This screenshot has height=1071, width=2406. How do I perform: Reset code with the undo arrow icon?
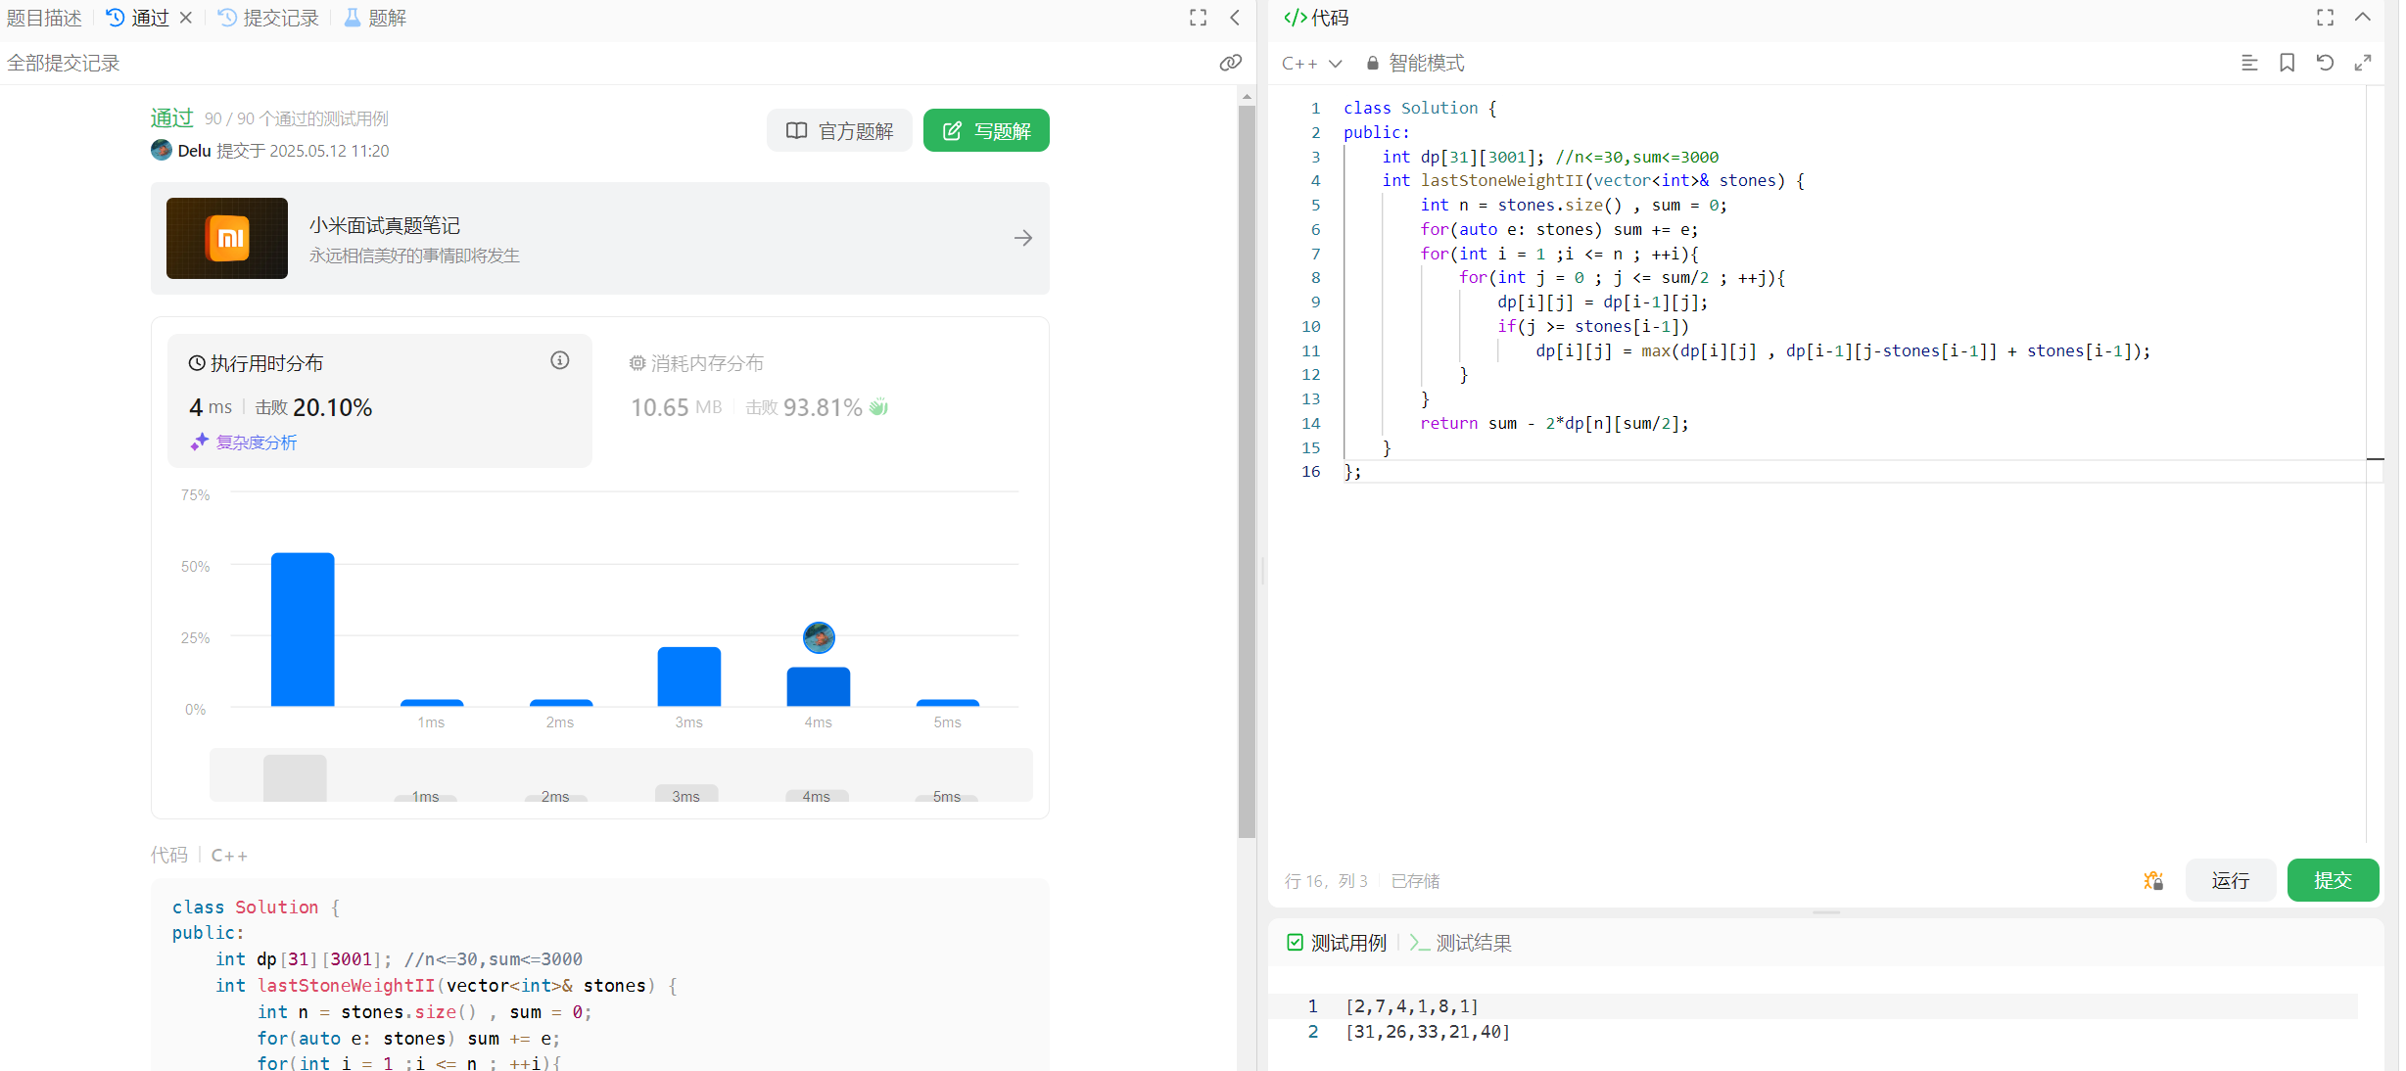(x=2325, y=63)
